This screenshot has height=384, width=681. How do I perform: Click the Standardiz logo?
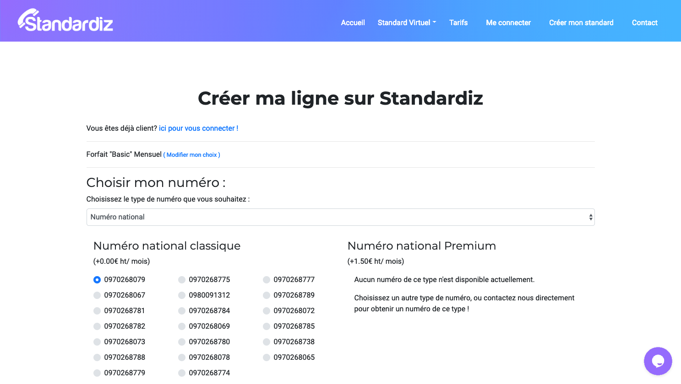pos(65,21)
